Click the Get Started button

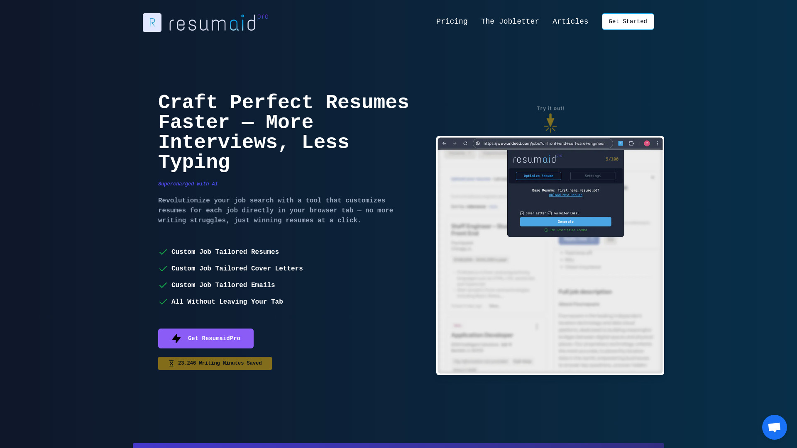point(628,21)
